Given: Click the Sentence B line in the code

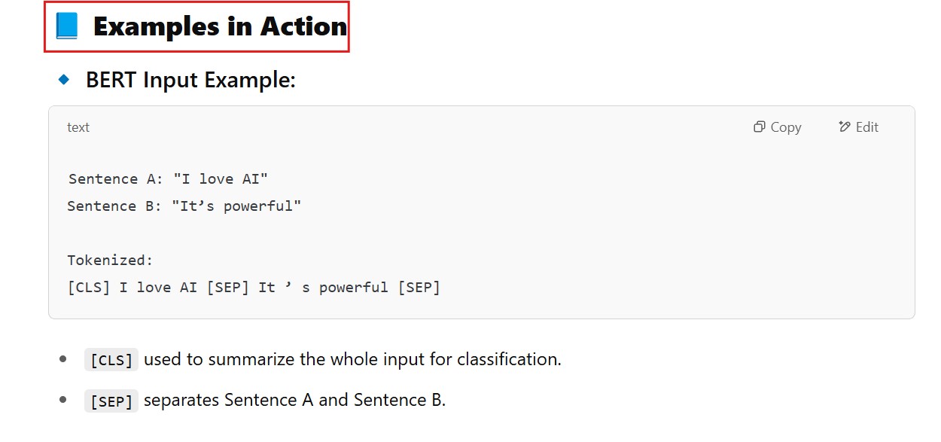Looking at the screenshot, I should click(184, 206).
